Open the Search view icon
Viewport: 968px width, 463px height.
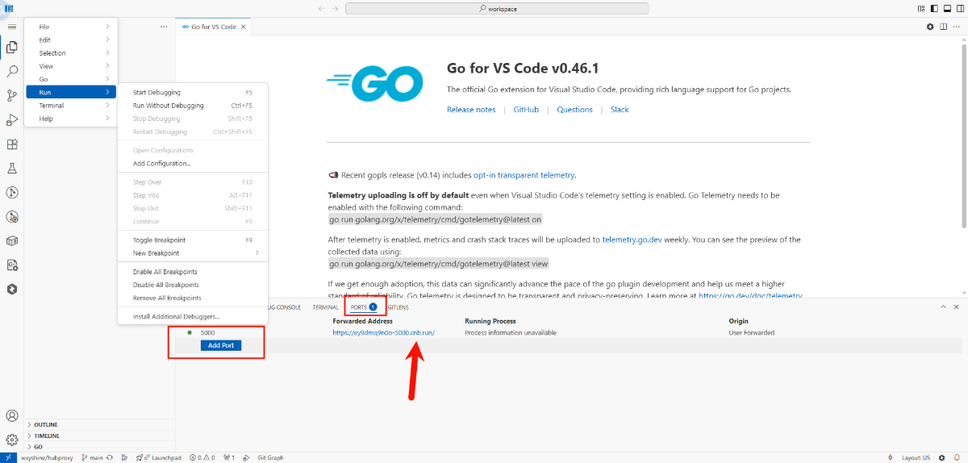click(x=12, y=71)
